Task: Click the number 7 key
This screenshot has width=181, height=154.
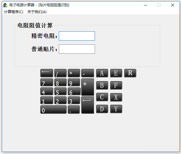Action: [47, 82]
